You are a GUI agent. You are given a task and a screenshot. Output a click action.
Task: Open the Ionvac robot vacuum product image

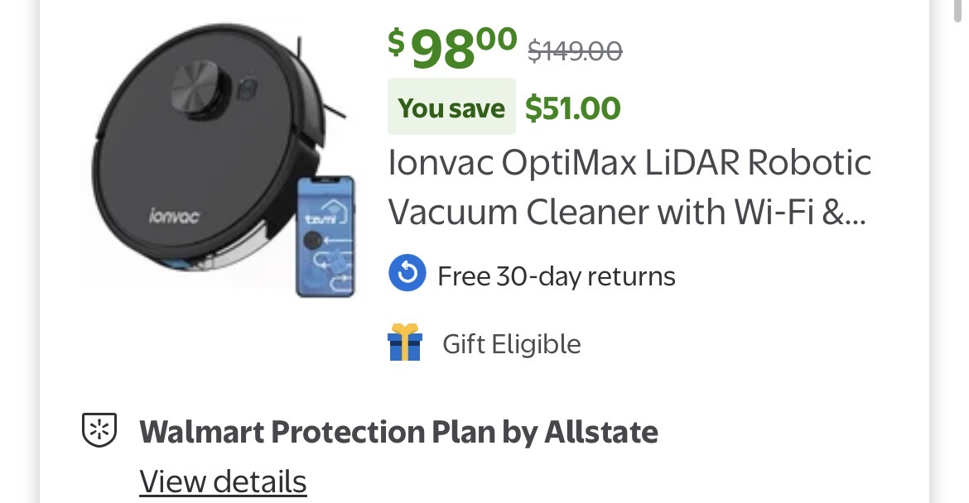207,157
